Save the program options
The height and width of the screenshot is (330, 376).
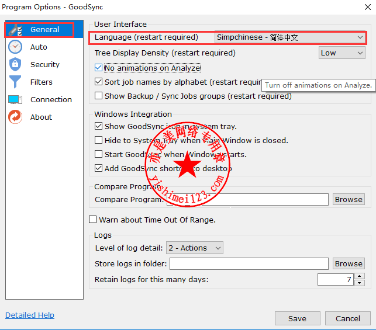pos(297,318)
